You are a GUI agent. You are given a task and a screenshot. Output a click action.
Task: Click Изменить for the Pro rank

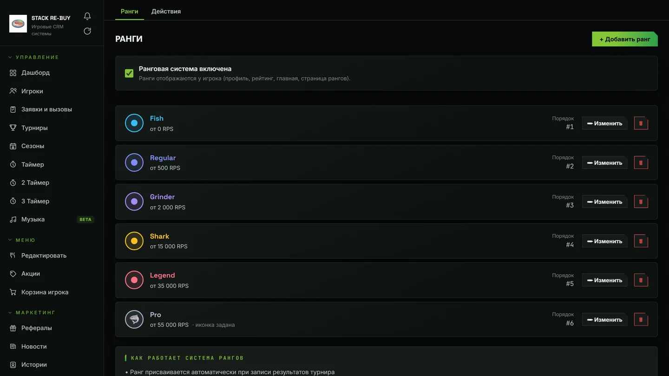tap(605, 320)
